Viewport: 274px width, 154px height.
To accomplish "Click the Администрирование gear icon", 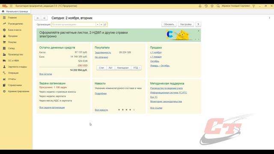I will tap(4, 91).
